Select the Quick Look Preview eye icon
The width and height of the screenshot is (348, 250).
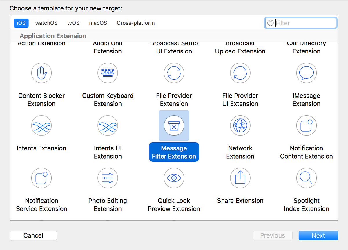174,178
